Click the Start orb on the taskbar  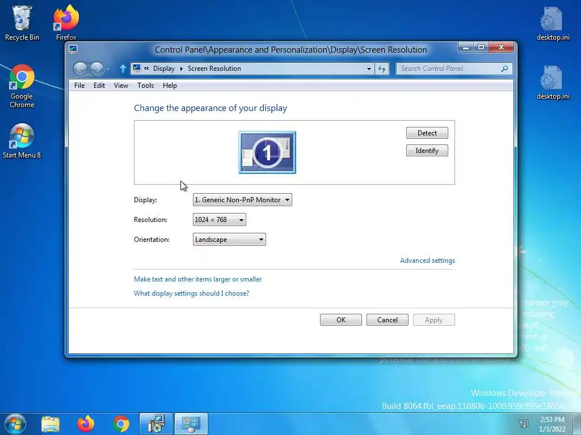pos(15,424)
